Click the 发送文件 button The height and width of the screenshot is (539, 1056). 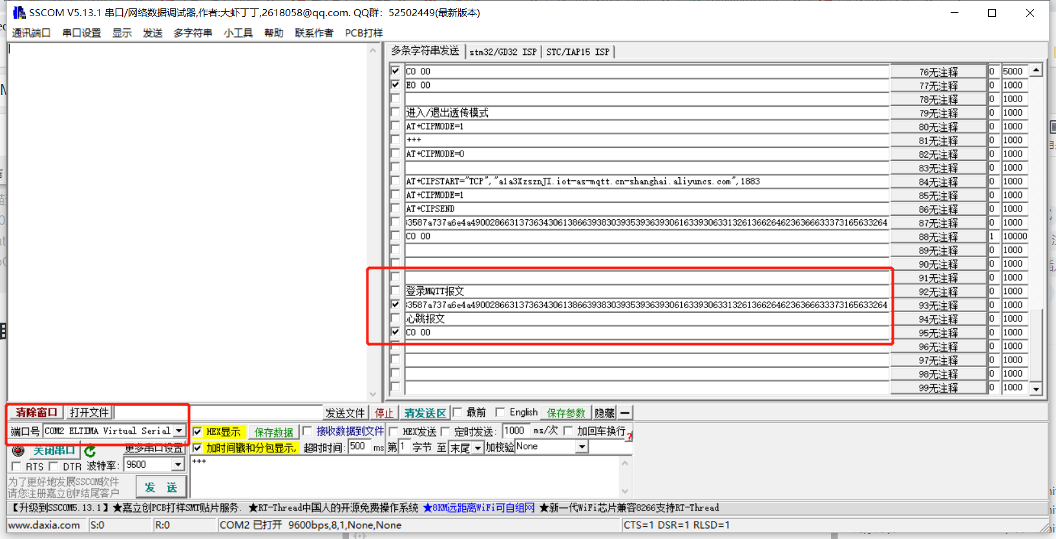[x=345, y=413]
